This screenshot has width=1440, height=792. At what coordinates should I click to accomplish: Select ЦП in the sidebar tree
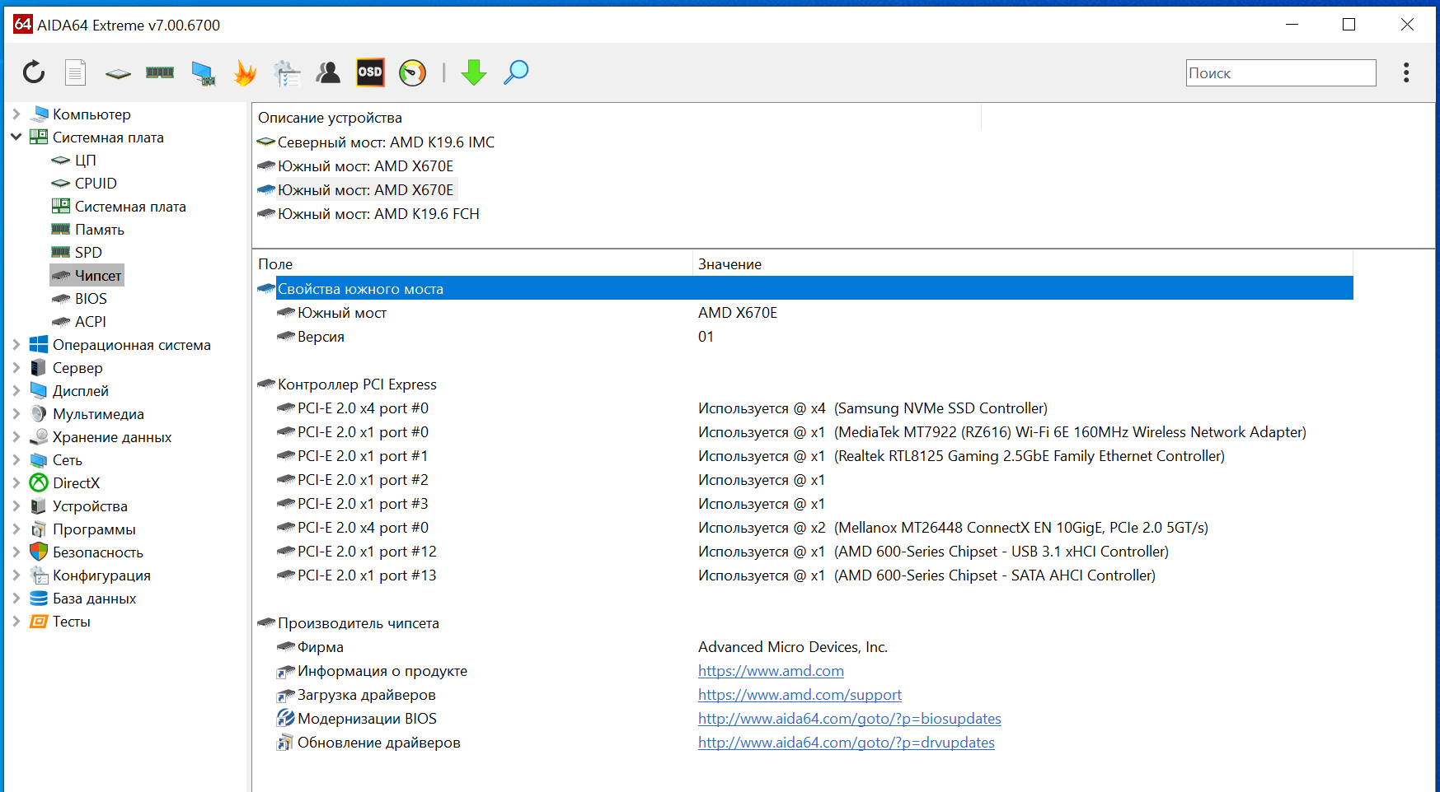coord(86,160)
